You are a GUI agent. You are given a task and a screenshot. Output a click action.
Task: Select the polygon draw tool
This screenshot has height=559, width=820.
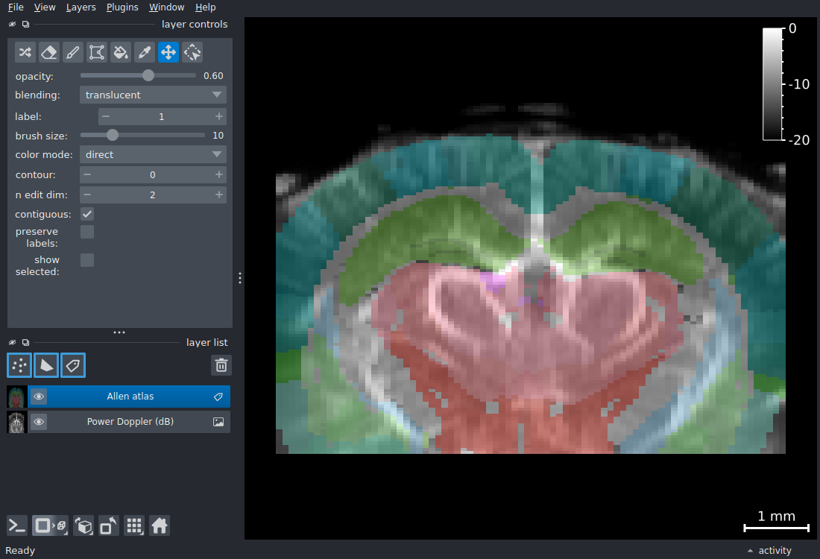(x=97, y=52)
